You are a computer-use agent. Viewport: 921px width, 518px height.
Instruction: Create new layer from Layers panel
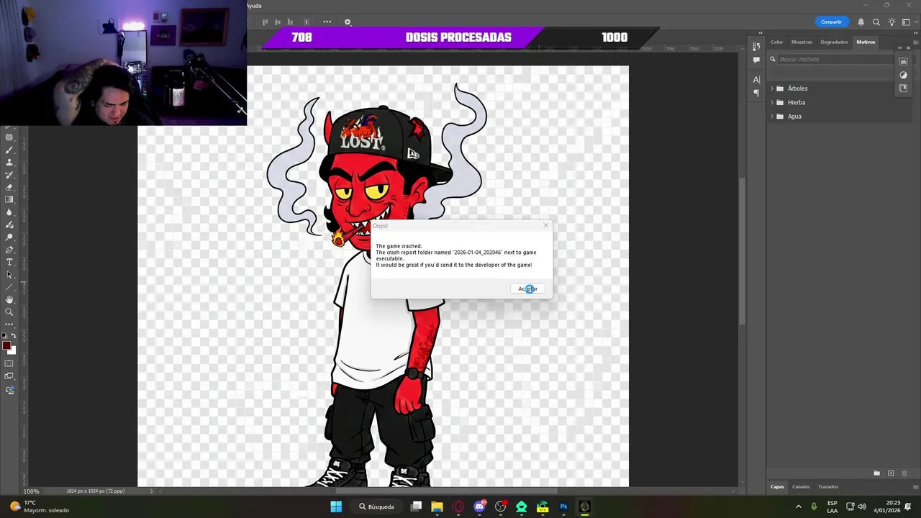[x=891, y=473]
